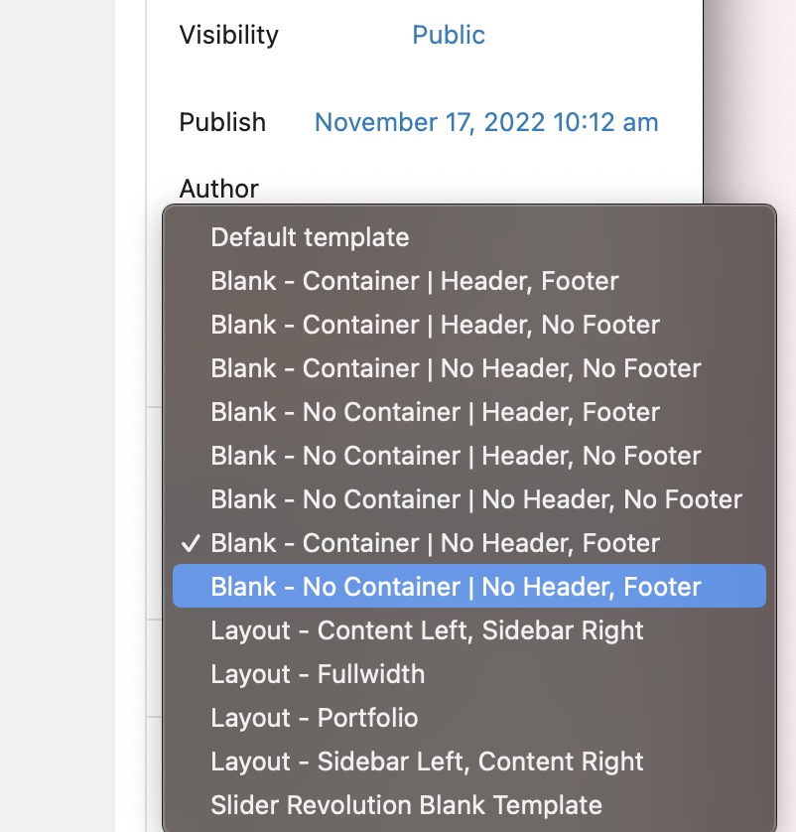Choose Layout - Sidebar Left, Content Right
This screenshot has height=832, width=796.
point(427,762)
